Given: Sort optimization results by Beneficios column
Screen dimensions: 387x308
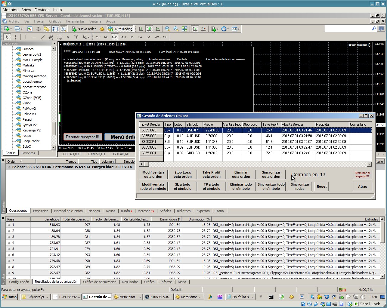Looking at the screenshot, I should (46, 219).
